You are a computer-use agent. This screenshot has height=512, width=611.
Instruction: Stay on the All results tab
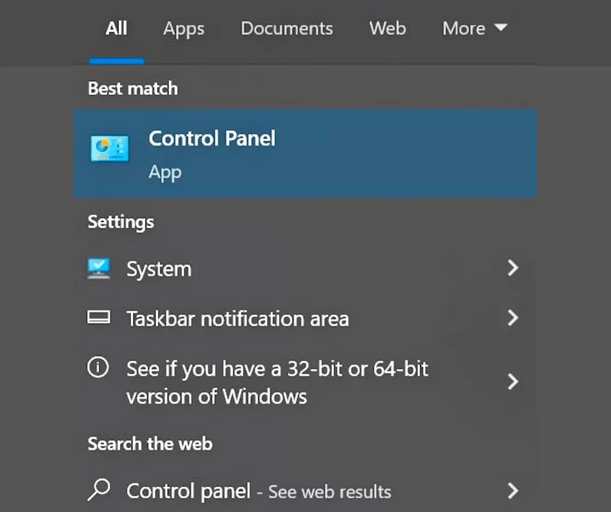116,28
